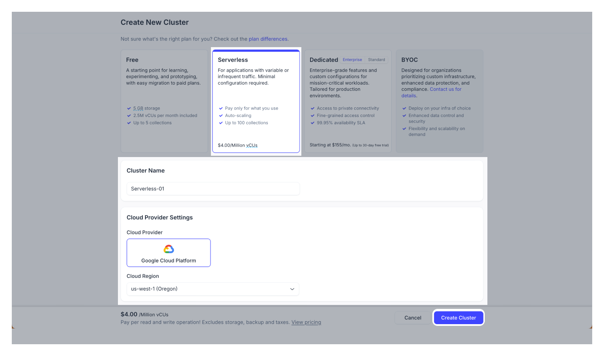Click the Google Cloud logo icon
Image resolution: width=604 pixels, height=356 pixels.
click(169, 249)
